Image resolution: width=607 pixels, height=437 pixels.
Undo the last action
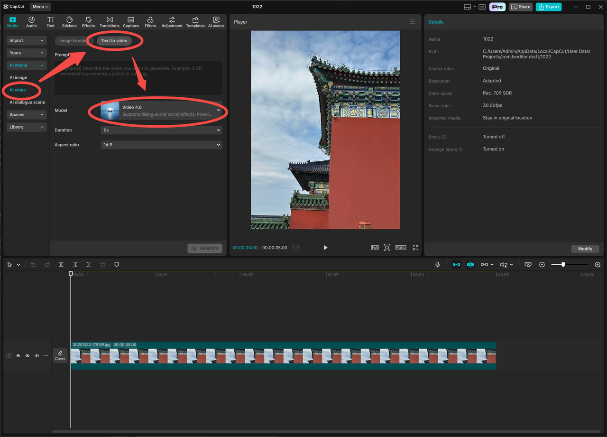(x=33, y=264)
